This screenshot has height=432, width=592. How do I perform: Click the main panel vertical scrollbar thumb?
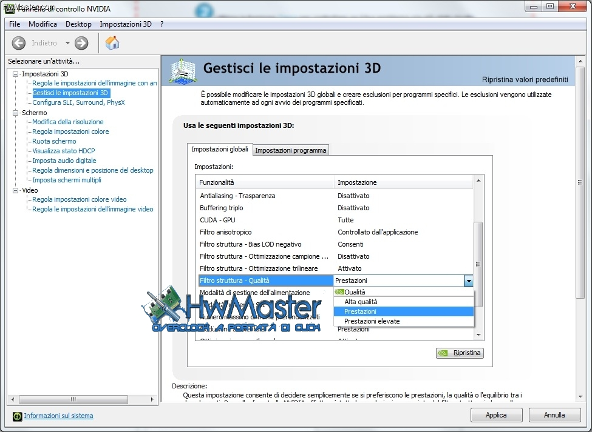point(580,182)
